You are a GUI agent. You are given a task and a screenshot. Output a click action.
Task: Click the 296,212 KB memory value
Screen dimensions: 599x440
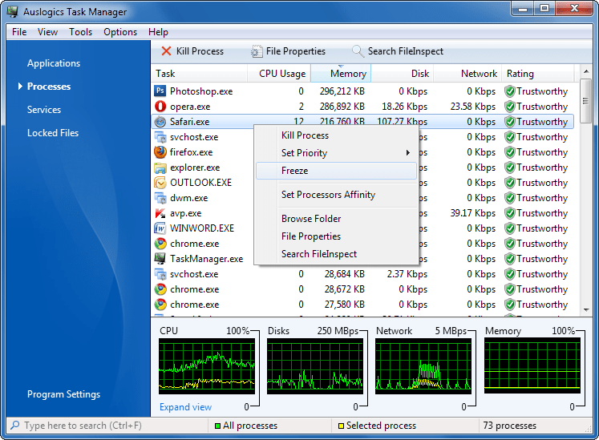(342, 91)
